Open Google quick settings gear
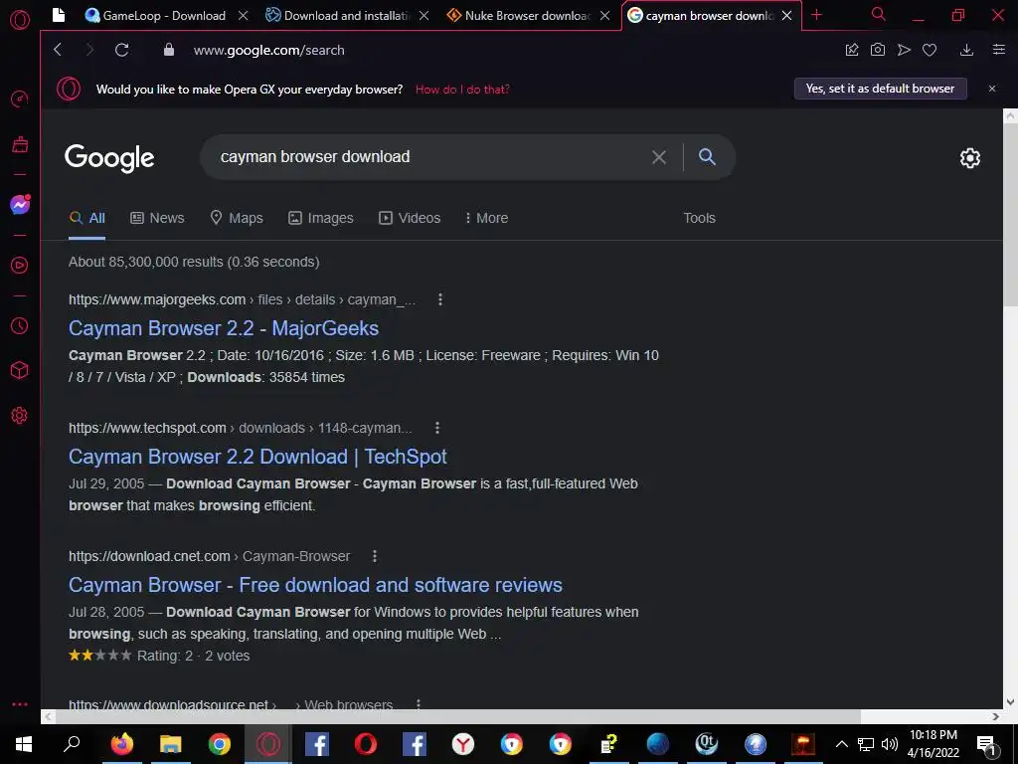Image resolution: width=1018 pixels, height=764 pixels. click(970, 158)
